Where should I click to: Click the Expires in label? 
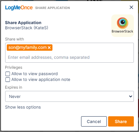coord(14,87)
